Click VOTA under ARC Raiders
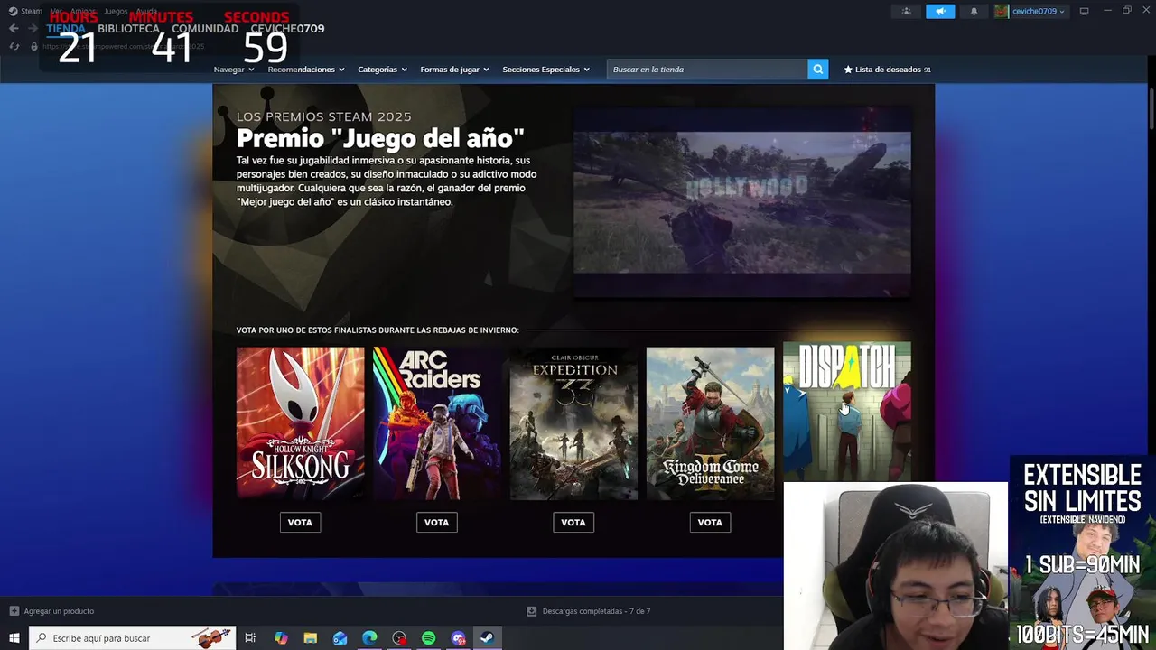This screenshot has height=650, width=1156. [436, 522]
